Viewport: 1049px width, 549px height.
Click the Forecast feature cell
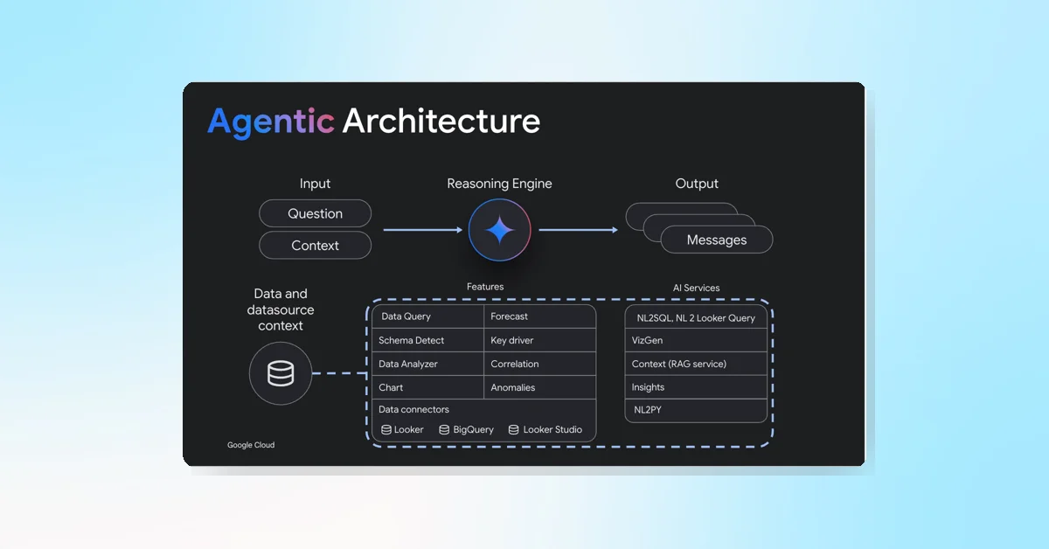click(x=540, y=316)
